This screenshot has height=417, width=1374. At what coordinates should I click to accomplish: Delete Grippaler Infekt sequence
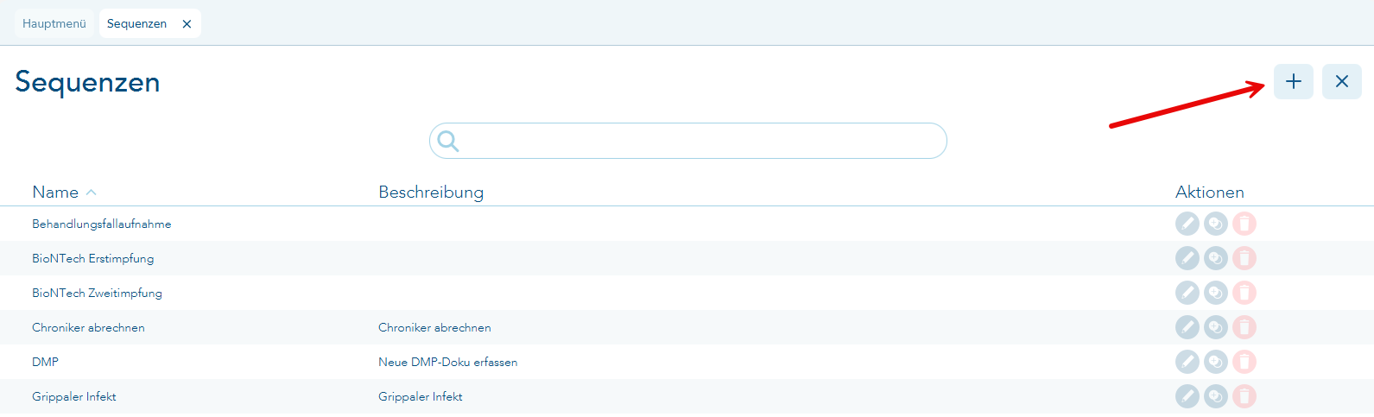coord(1244,396)
